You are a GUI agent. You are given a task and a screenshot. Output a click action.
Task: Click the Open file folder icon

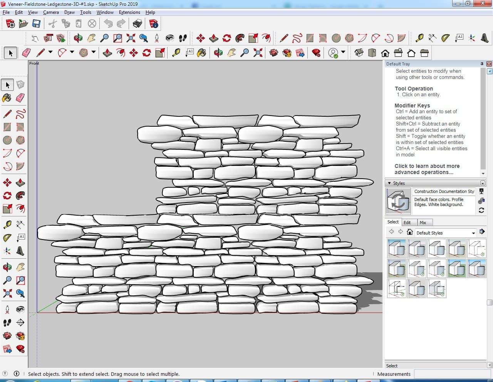pos(23,24)
